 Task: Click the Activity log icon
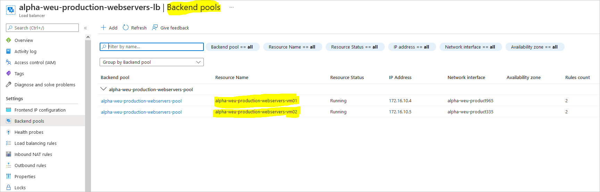click(9, 51)
